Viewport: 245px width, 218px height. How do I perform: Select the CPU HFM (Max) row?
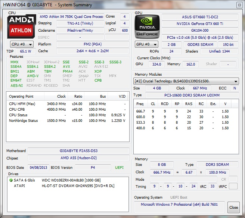[x=67, y=104]
